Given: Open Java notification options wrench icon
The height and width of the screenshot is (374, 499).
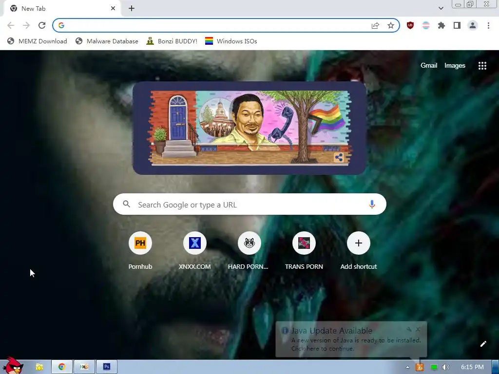Looking at the screenshot, I should pyautogui.click(x=409, y=329).
